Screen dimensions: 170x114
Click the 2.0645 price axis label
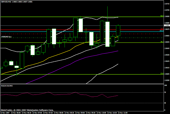167,48
